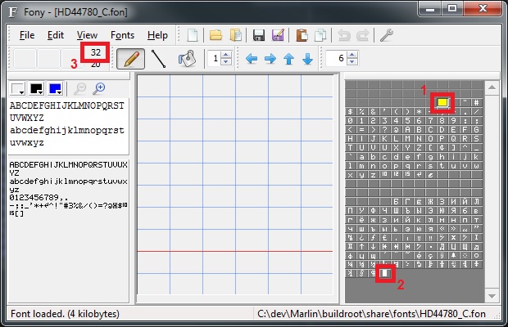The width and height of the screenshot is (508, 327).
Task: Click the New file icon
Action: [x=193, y=35]
